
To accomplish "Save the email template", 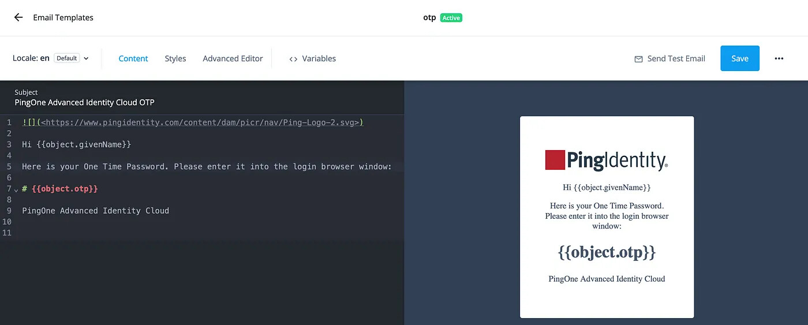I will point(740,58).
